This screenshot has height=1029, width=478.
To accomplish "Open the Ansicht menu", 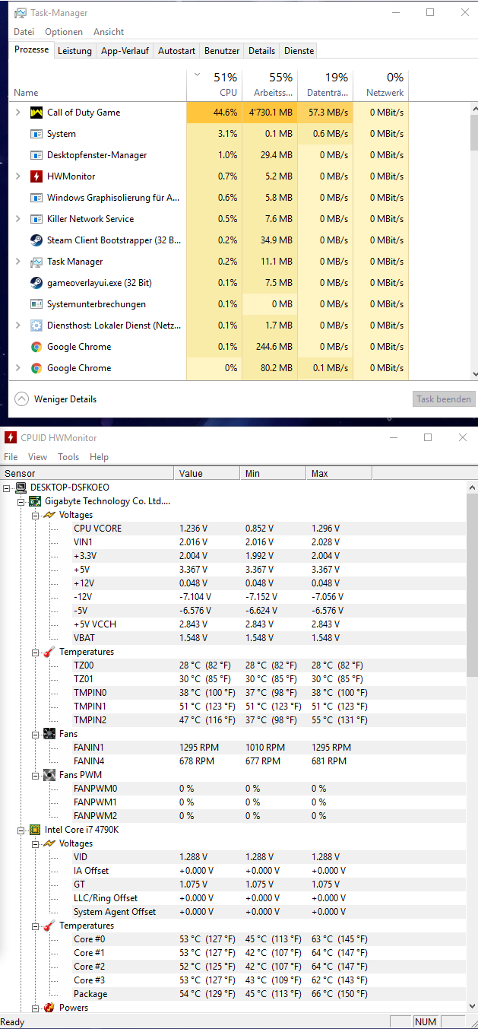I will (x=109, y=32).
